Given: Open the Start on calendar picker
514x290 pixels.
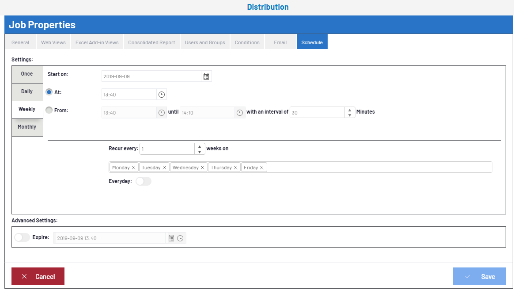Looking at the screenshot, I should click(206, 76).
